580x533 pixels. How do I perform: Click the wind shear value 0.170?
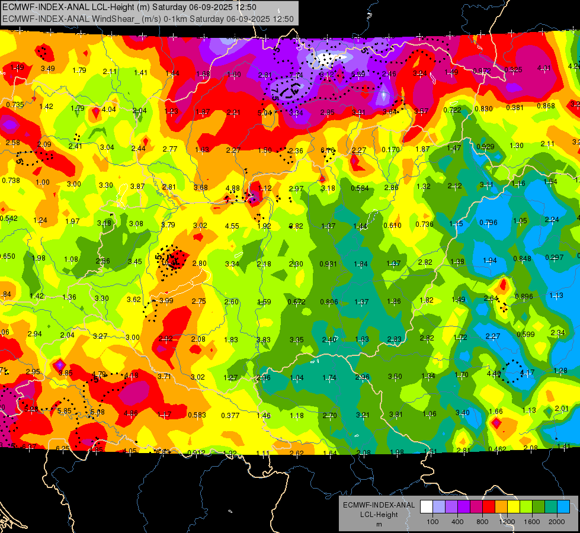click(x=390, y=149)
